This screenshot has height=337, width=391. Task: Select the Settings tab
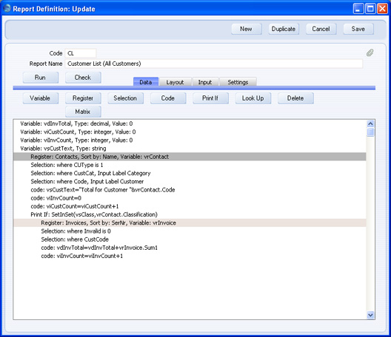pyautogui.click(x=238, y=82)
